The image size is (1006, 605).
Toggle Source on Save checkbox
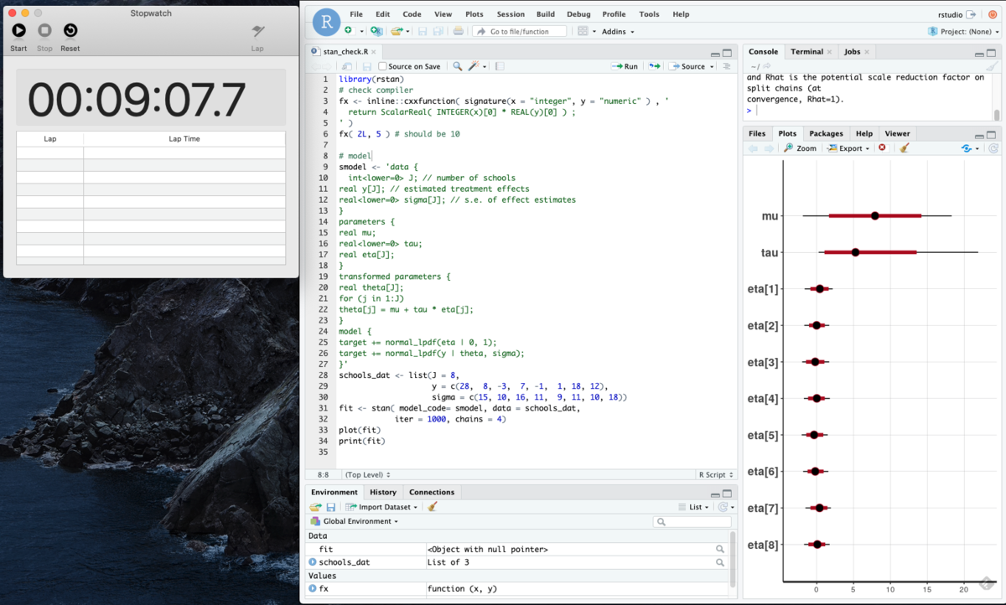click(382, 66)
